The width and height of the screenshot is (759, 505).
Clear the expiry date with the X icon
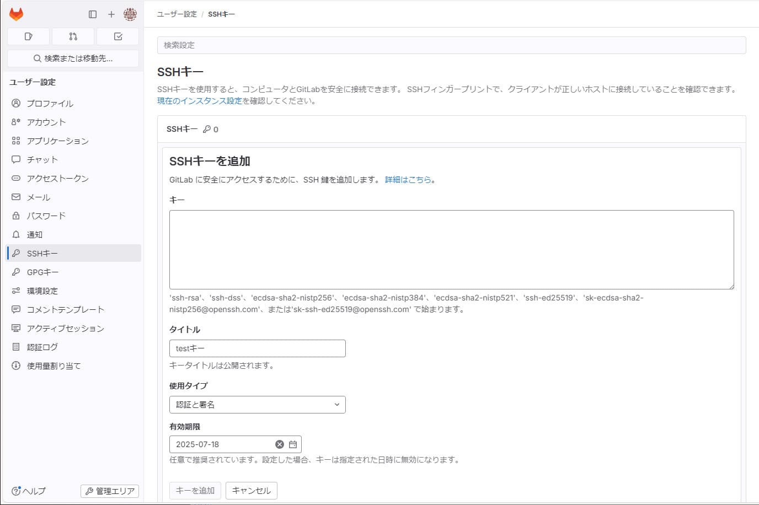[x=280, y=444]
